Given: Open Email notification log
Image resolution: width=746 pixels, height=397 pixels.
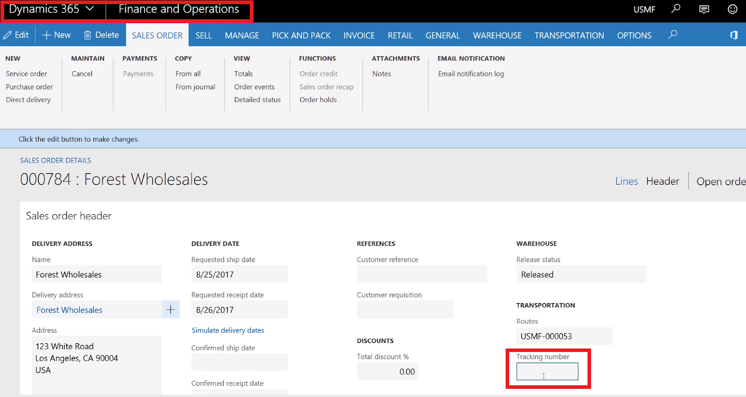Looking at the screenshot, I should click(471, 74).
